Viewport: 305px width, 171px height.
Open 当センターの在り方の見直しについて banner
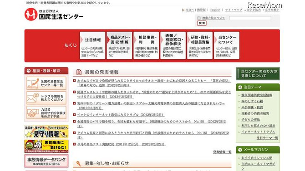[x=258, y=73]
